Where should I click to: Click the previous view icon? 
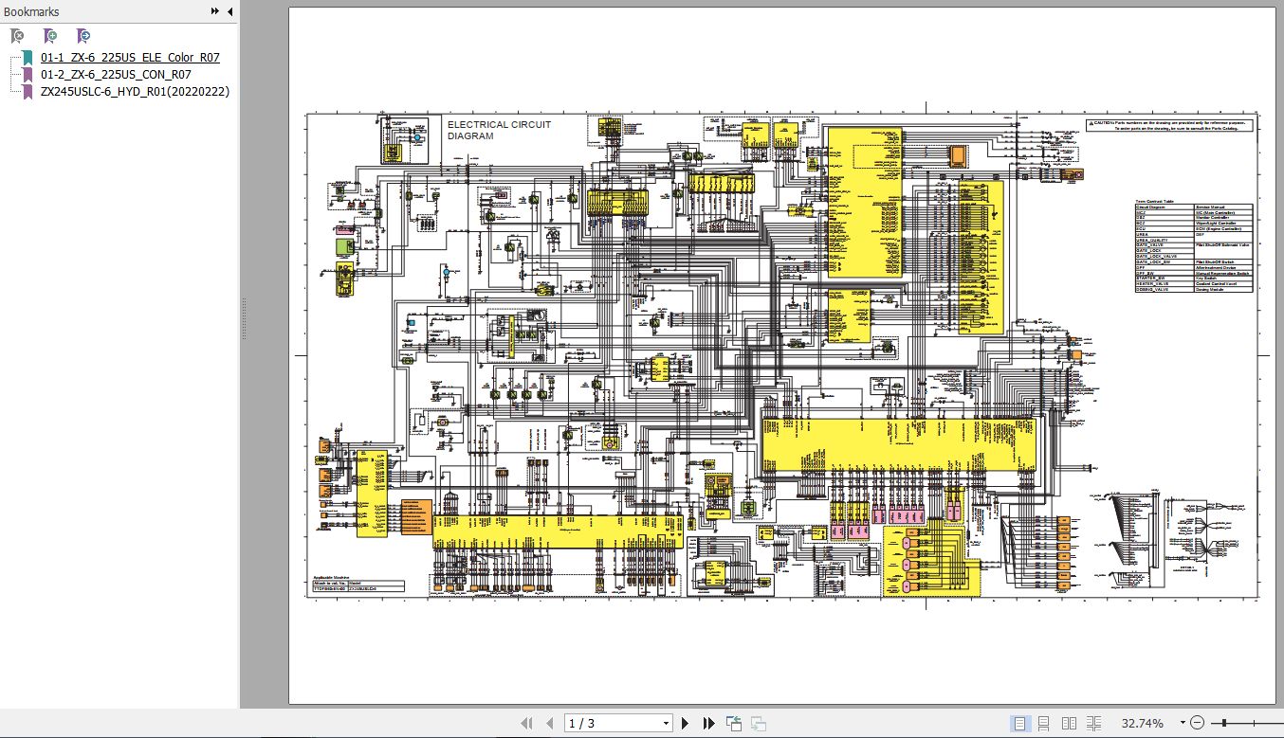(x=733, y=723)
